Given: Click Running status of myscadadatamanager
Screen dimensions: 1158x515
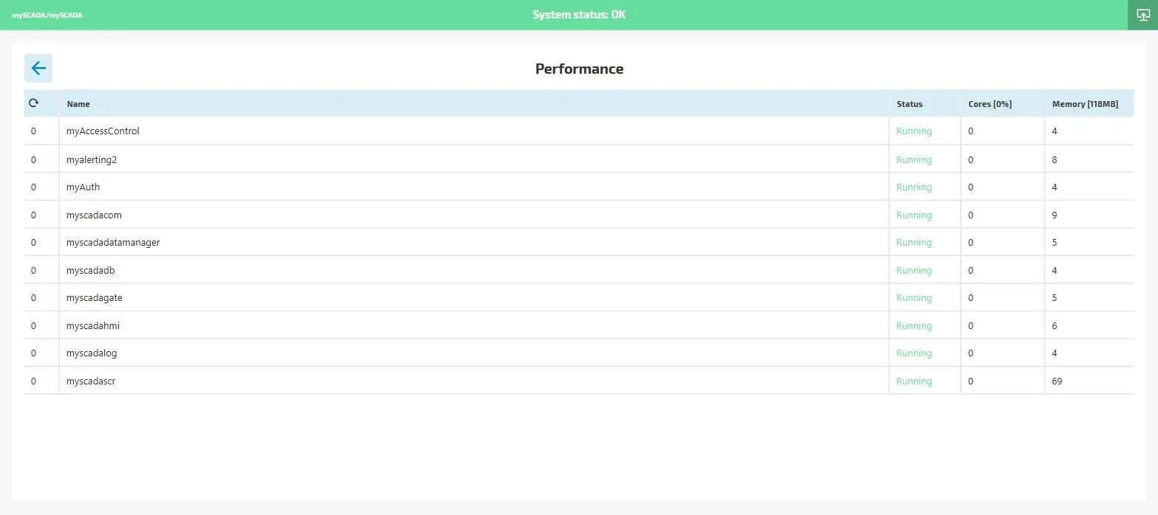Looking at the screenshot, I should (914, 243).
